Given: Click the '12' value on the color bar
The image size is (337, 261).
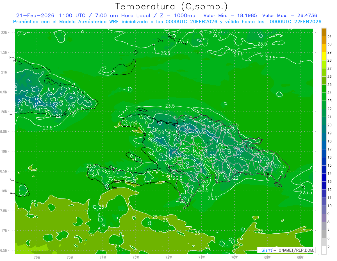Looking at the screenshot, I should (329, 189).
